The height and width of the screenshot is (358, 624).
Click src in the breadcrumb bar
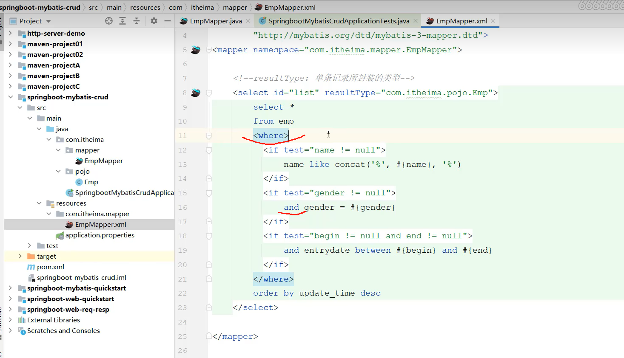pos(93,7)
